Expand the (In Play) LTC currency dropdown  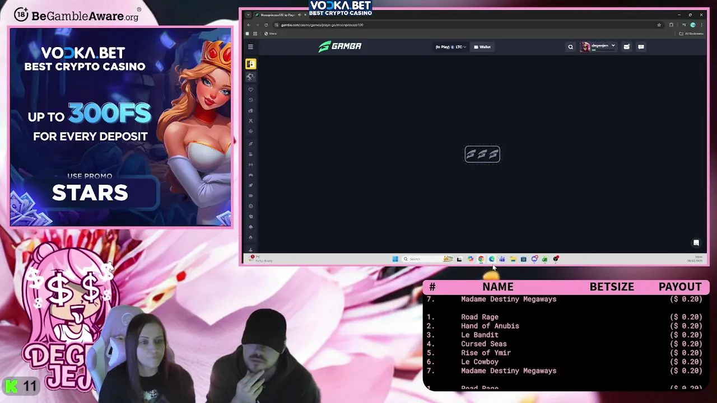coord(450,47)
